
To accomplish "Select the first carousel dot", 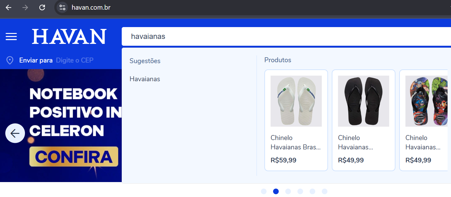I will pyautogui.click(x=264, y=191).
